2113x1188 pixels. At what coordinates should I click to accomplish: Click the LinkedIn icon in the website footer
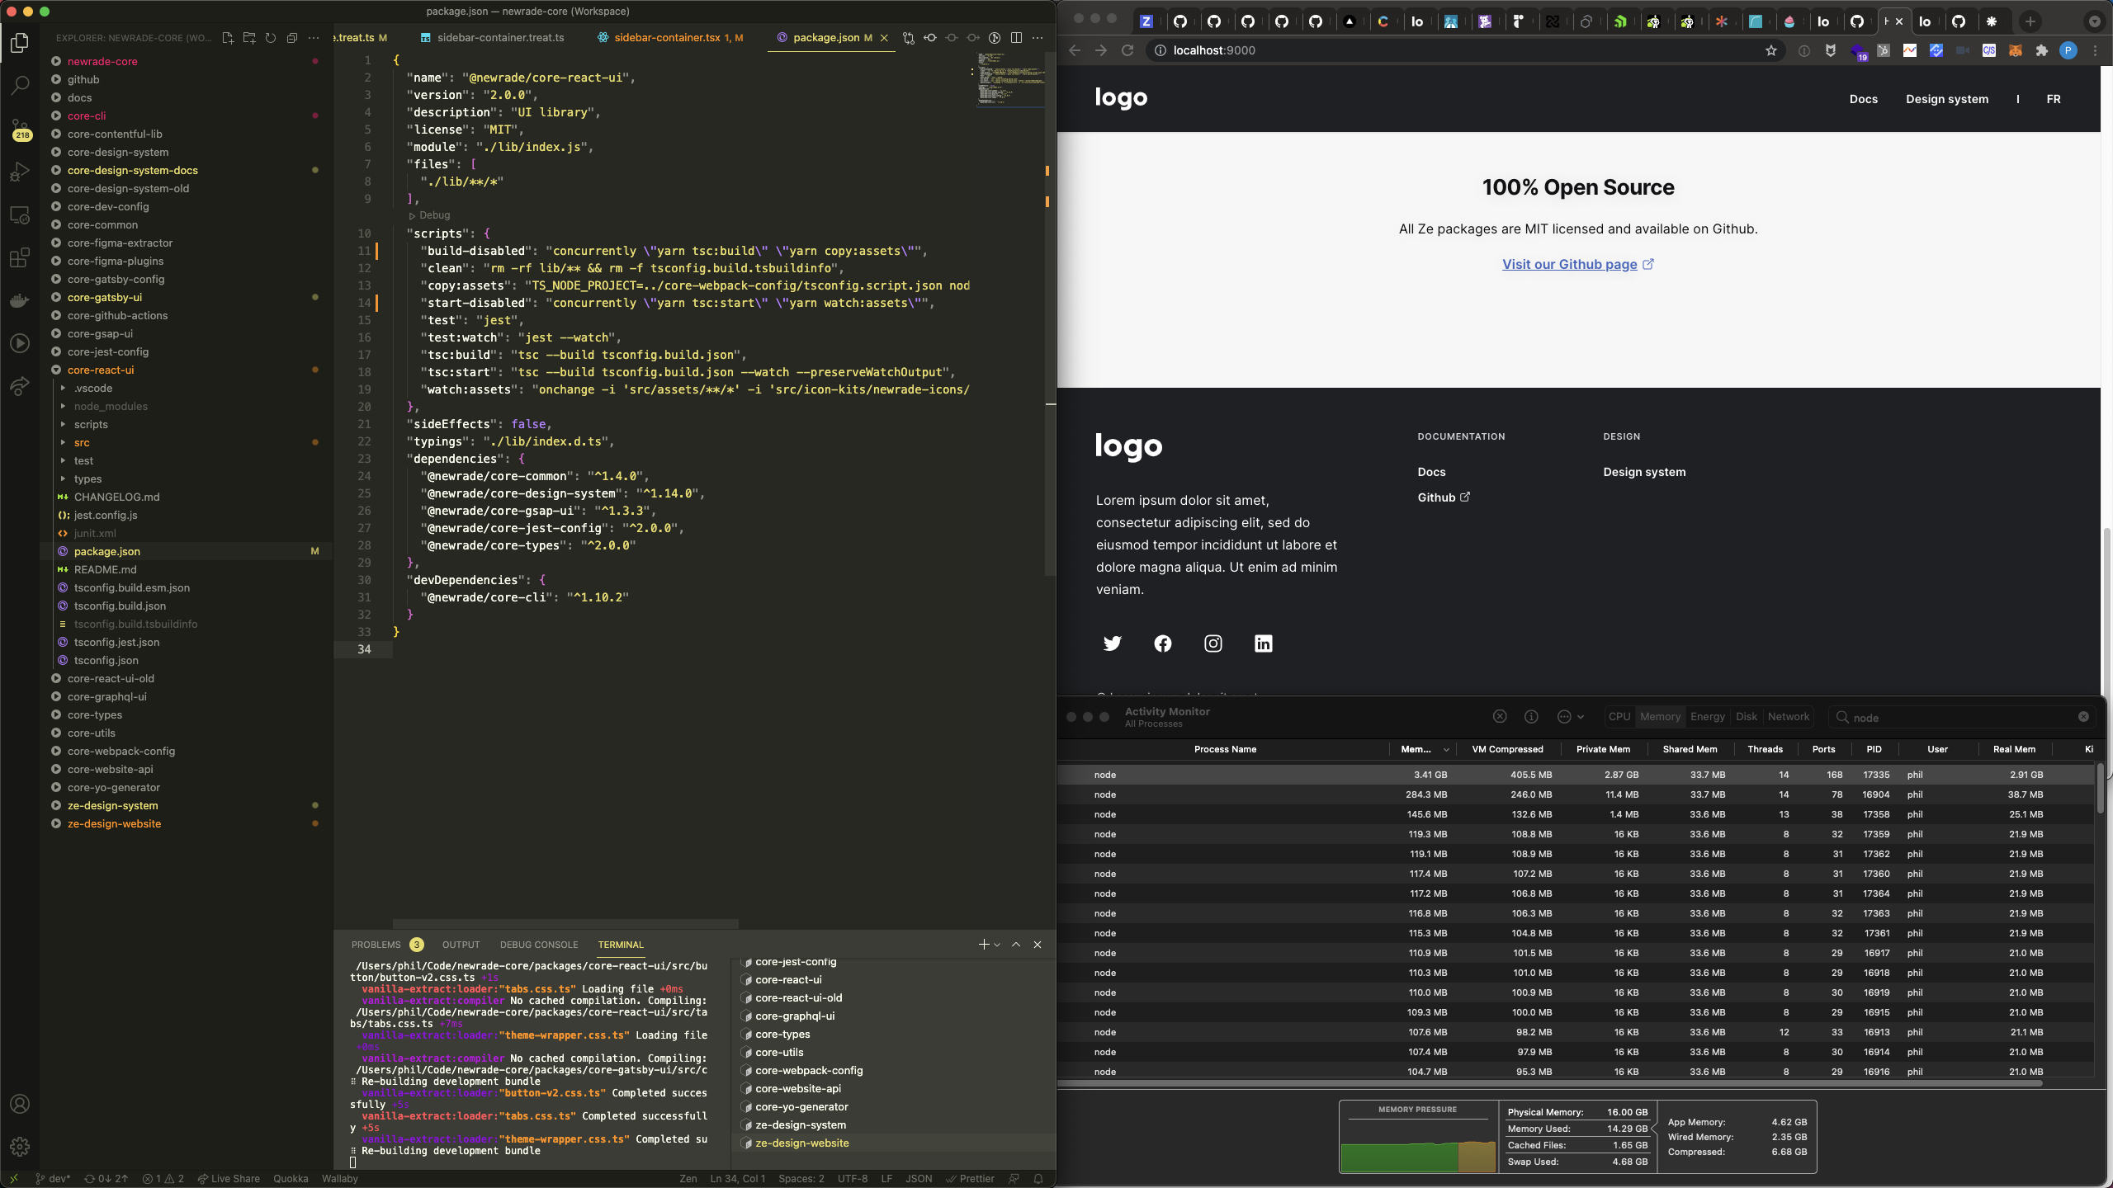tap(1263, 643)
